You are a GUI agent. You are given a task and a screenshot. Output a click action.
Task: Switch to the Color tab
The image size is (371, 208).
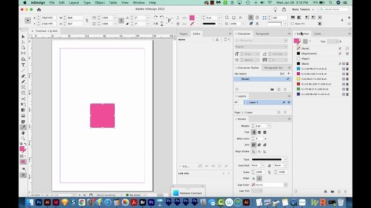click(318, 34)
